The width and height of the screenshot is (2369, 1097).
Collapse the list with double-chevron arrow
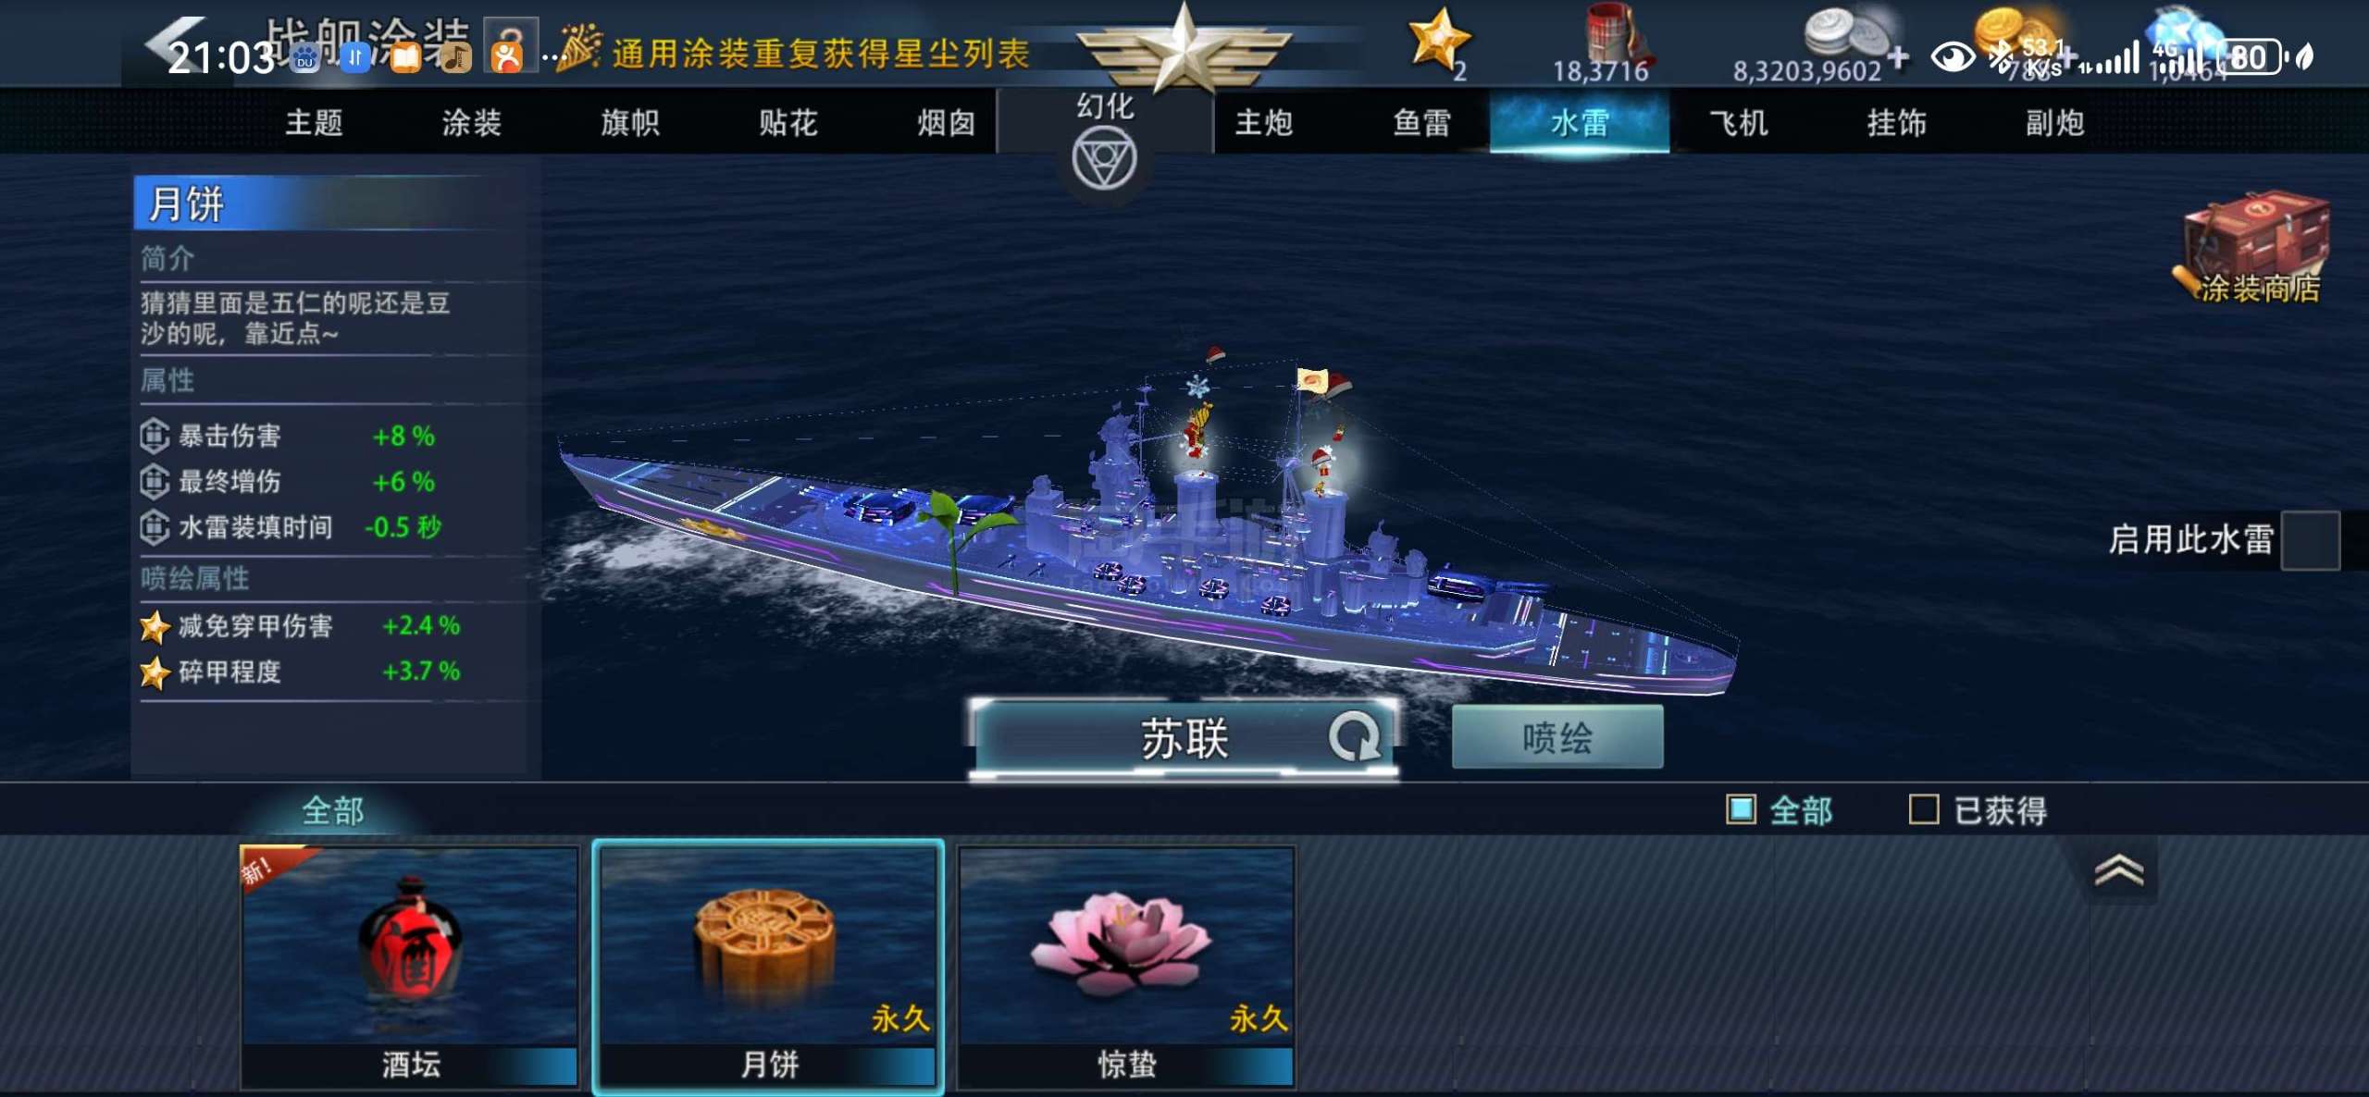(2118, 869)
